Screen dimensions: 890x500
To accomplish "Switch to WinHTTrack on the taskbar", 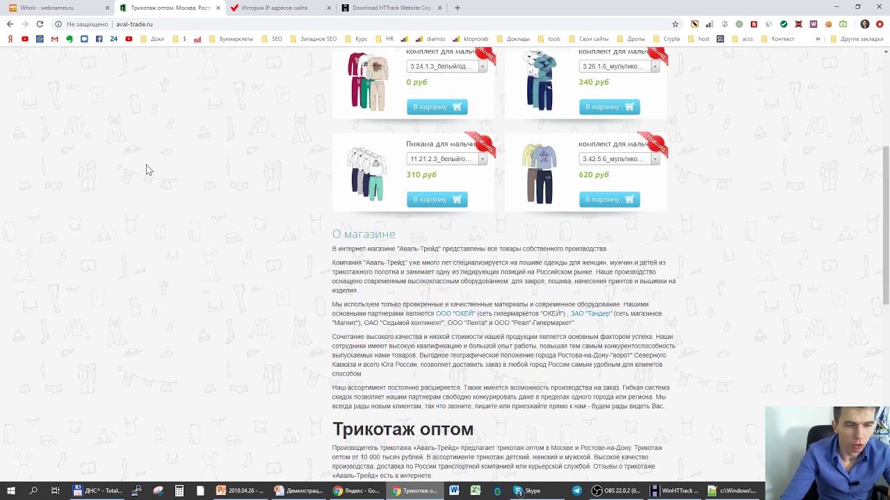I will click(x=674, y=490).
